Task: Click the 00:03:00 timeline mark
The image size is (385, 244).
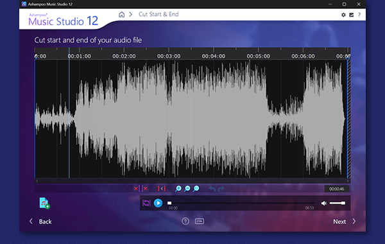Action: (x=169, y=57)
